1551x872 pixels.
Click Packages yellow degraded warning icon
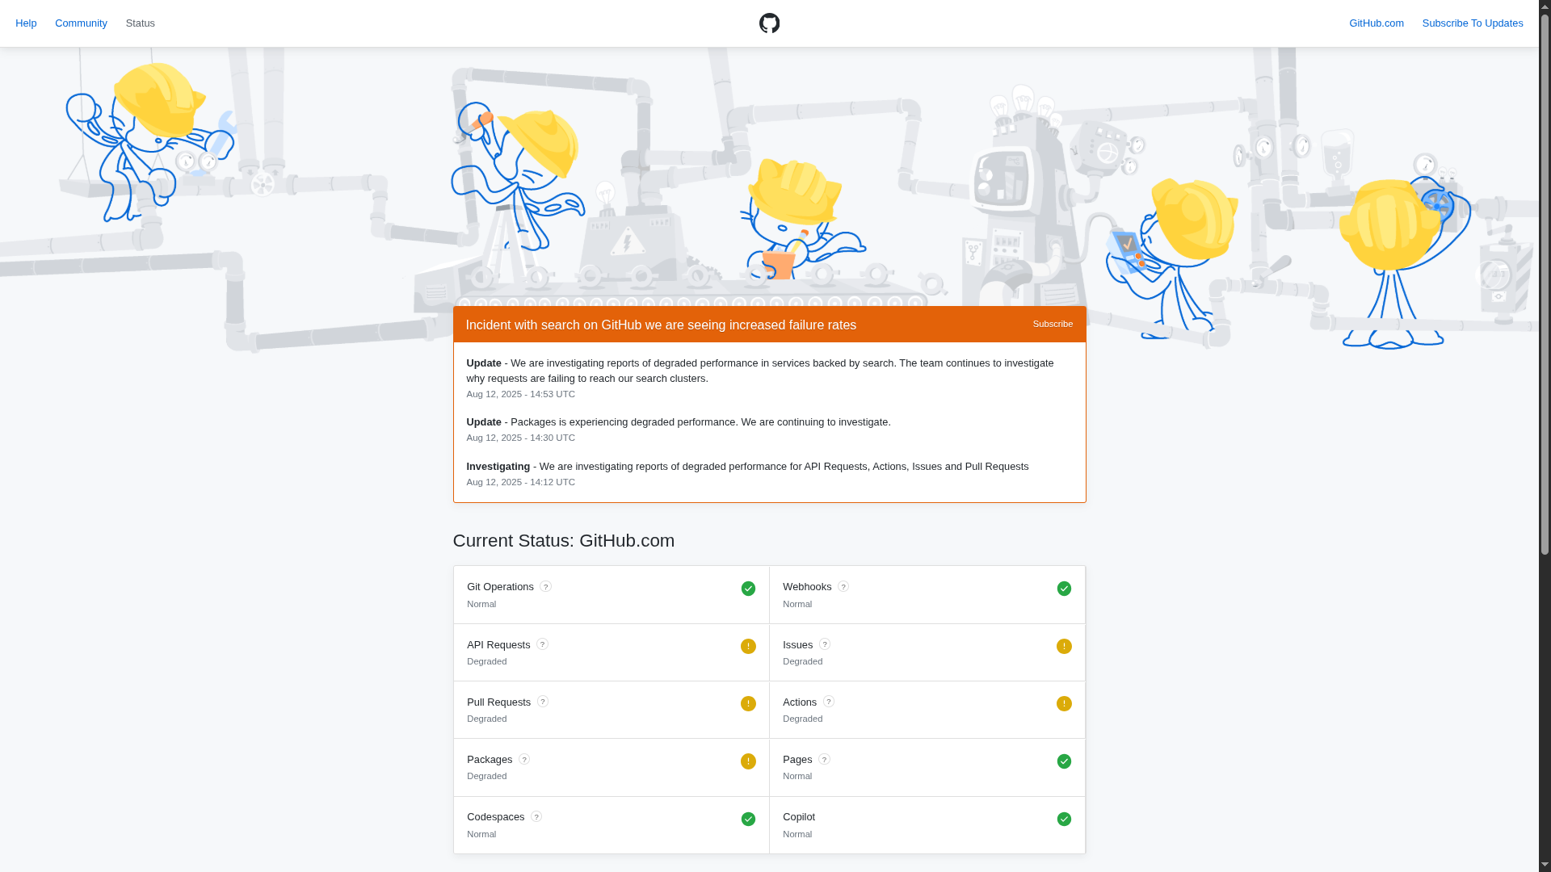(748, 761)
